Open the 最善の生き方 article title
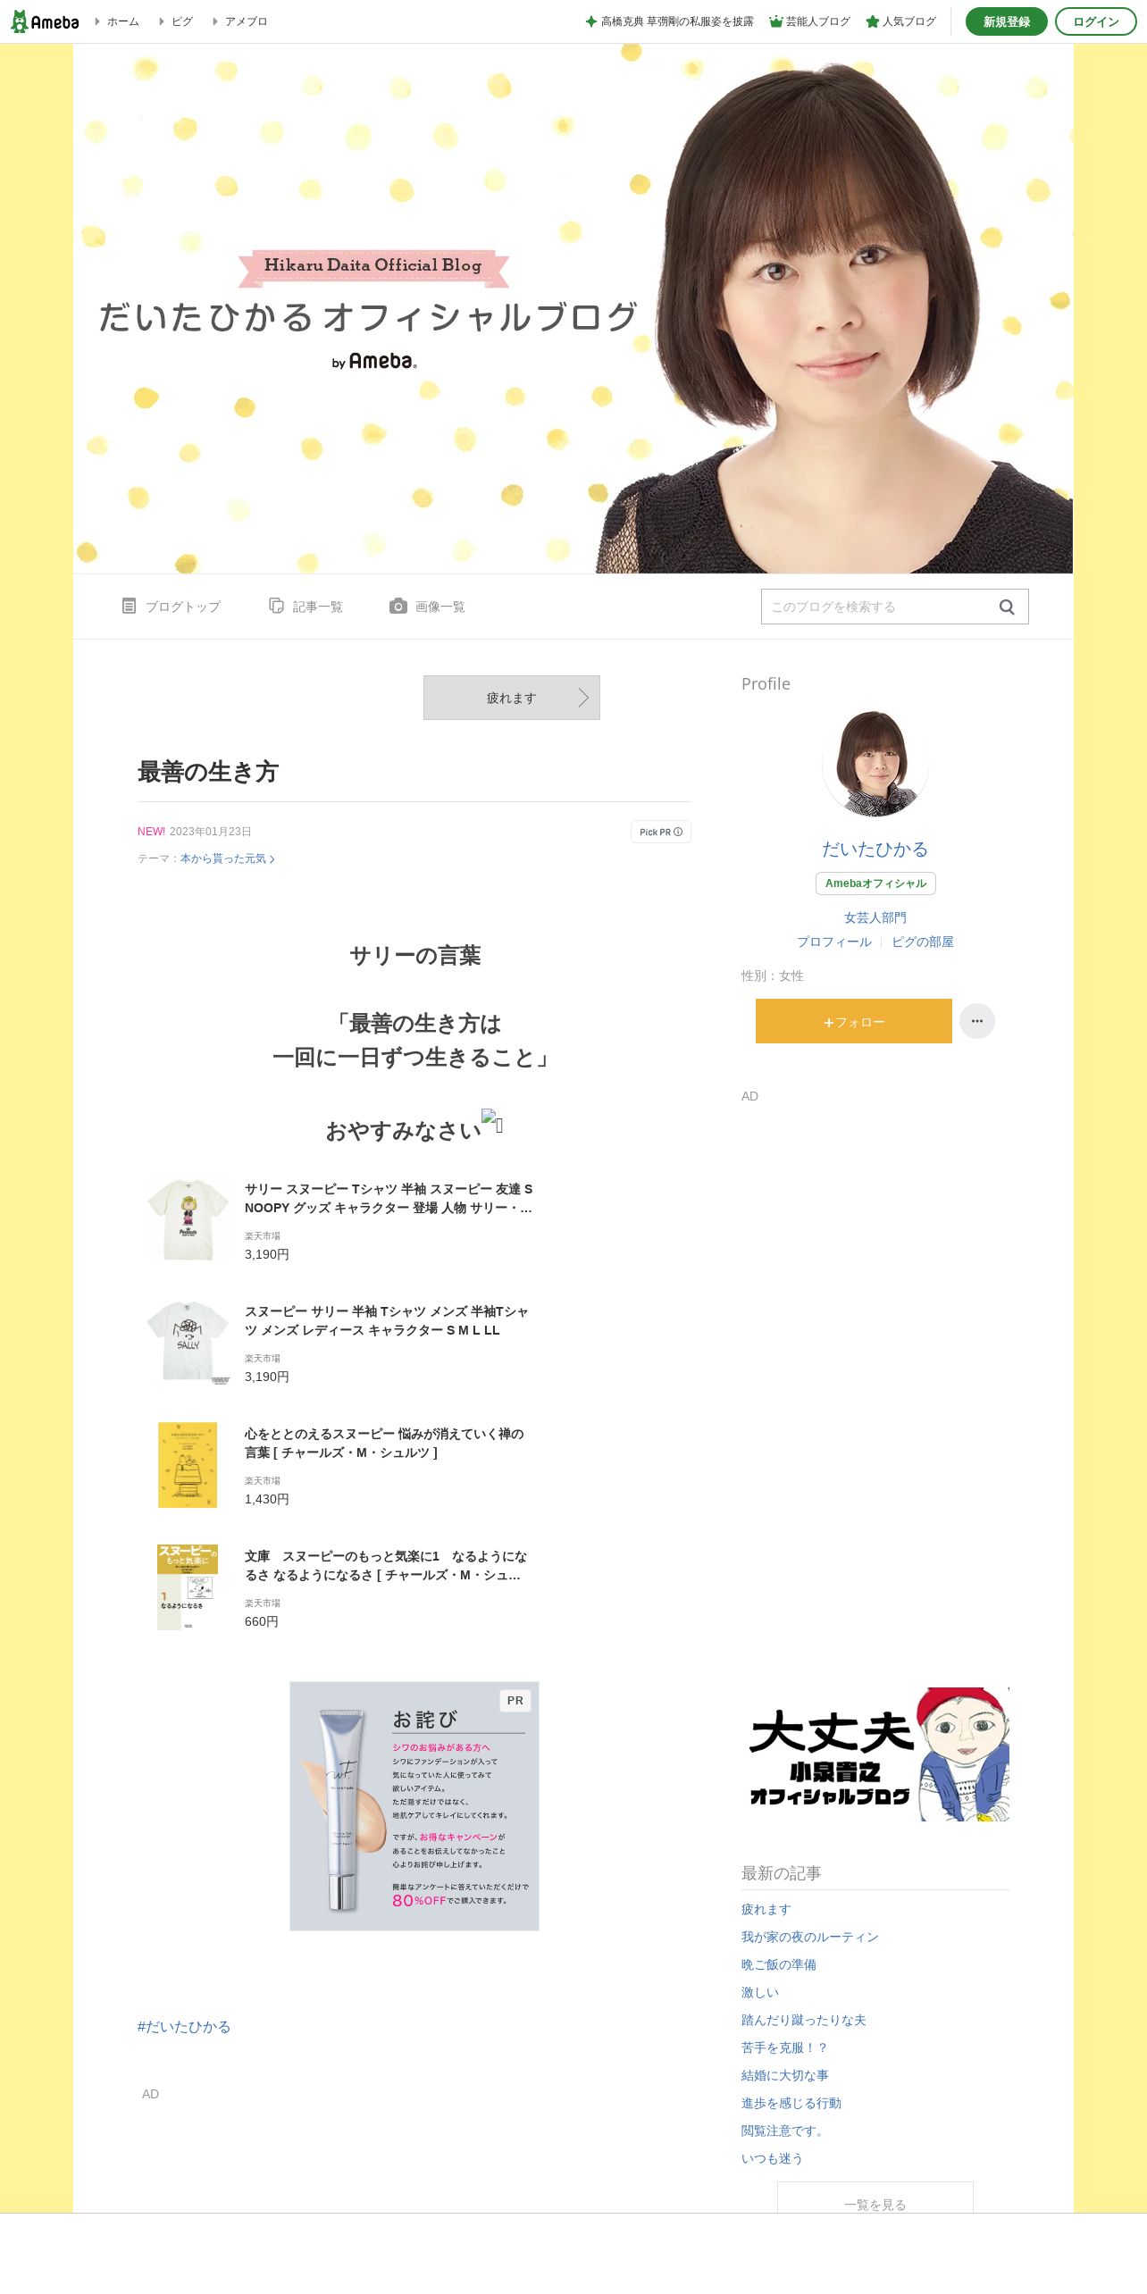Image resolution: width=1147 pixels, height=2294 pixels. pos(208,772)
